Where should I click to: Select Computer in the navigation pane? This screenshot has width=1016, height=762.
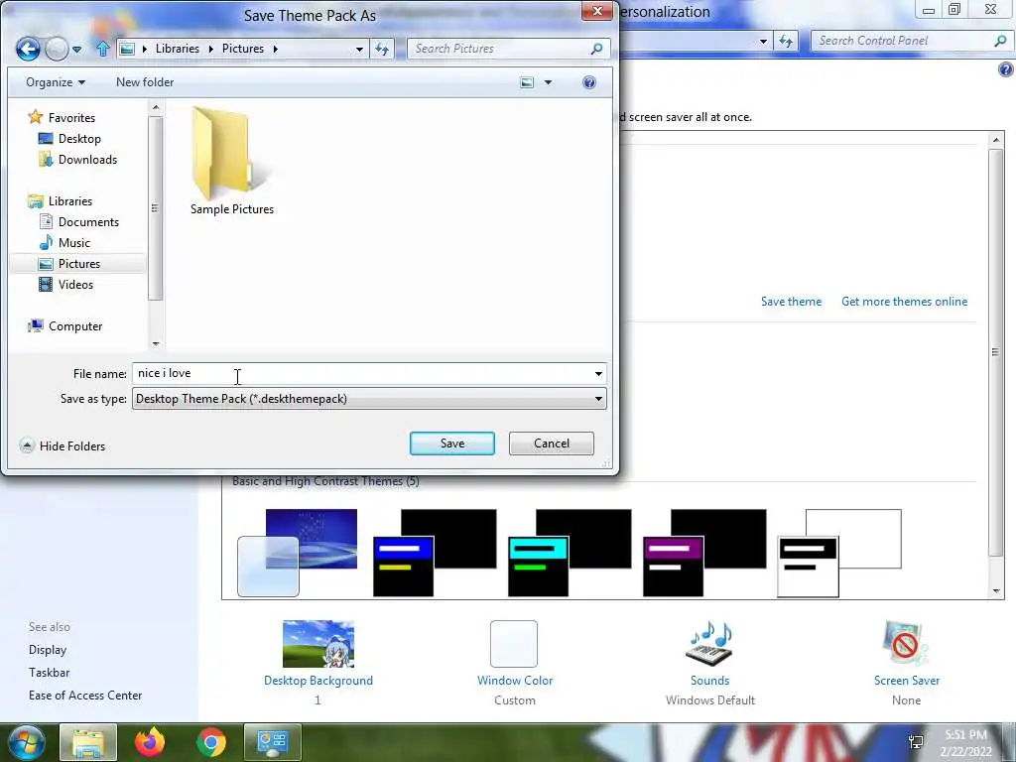point(64,325)
